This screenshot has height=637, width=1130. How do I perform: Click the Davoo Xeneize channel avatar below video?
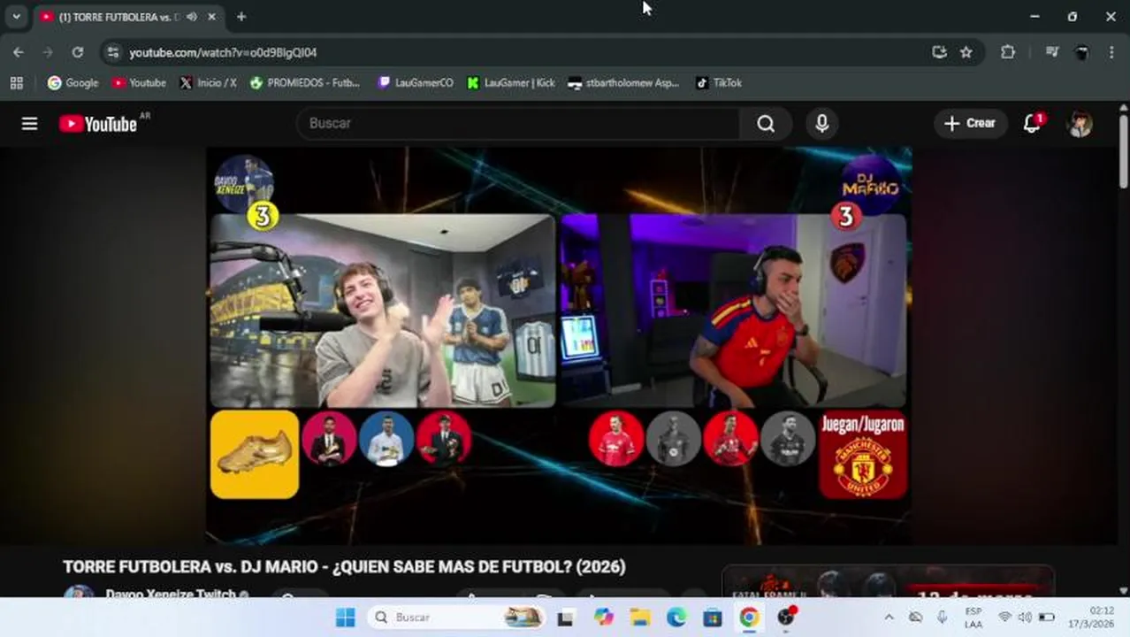(79, 593)
